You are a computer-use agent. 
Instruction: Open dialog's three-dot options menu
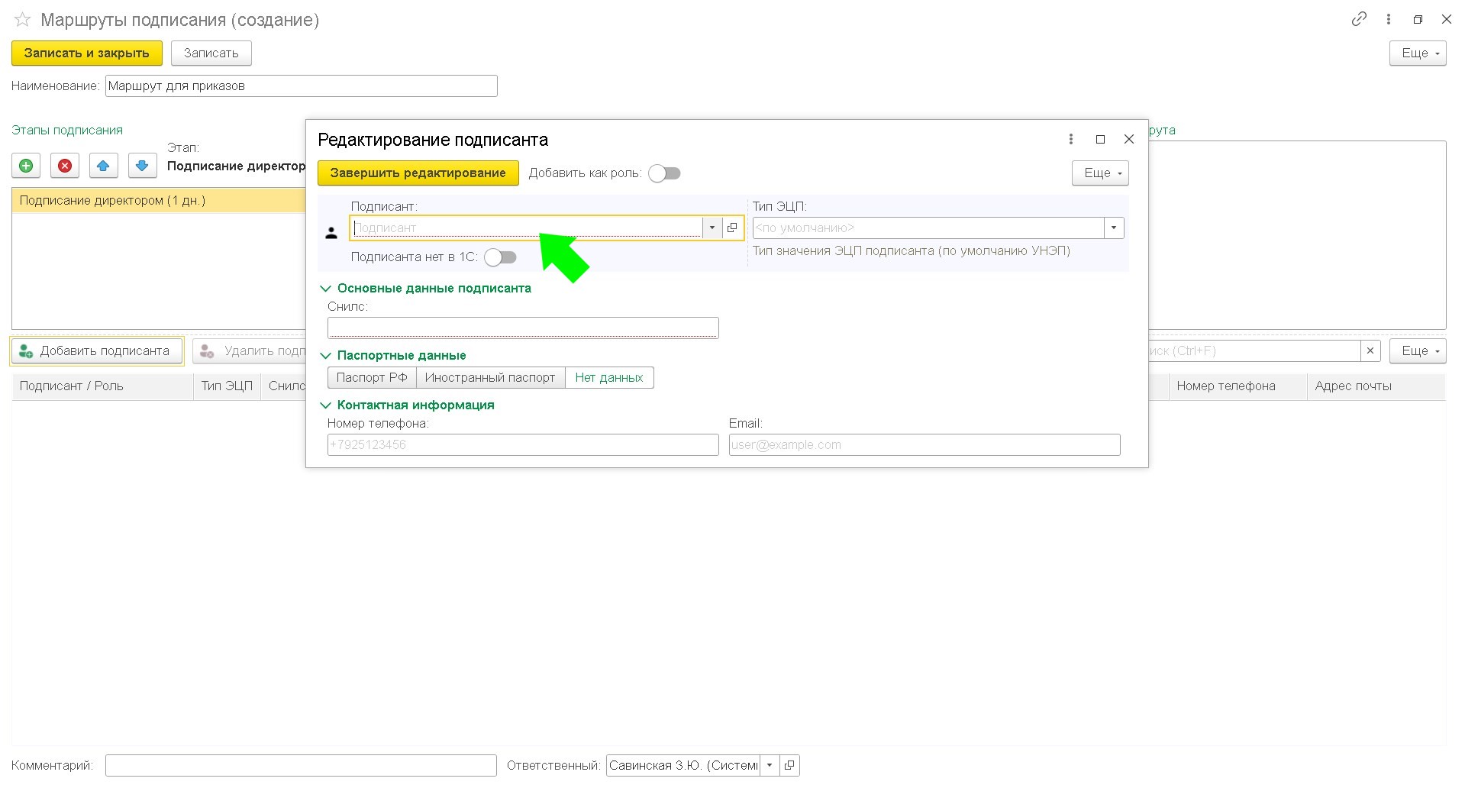(x=1070, y=139)
